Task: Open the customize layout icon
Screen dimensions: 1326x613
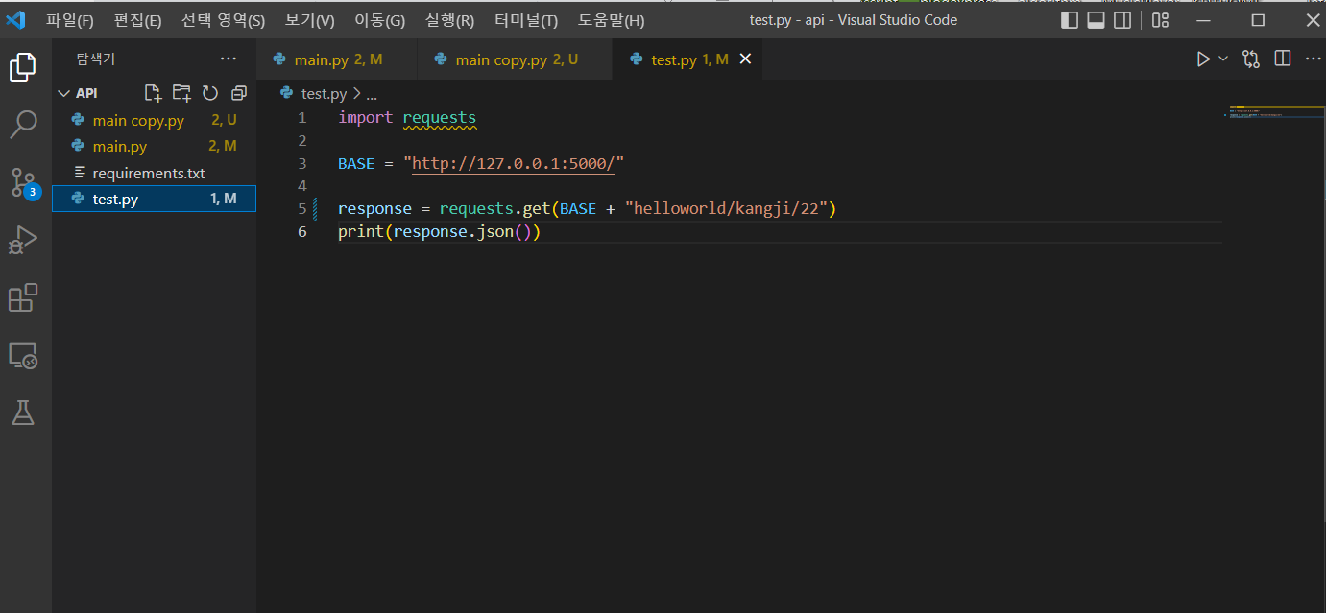Action: coord(1161,20)
